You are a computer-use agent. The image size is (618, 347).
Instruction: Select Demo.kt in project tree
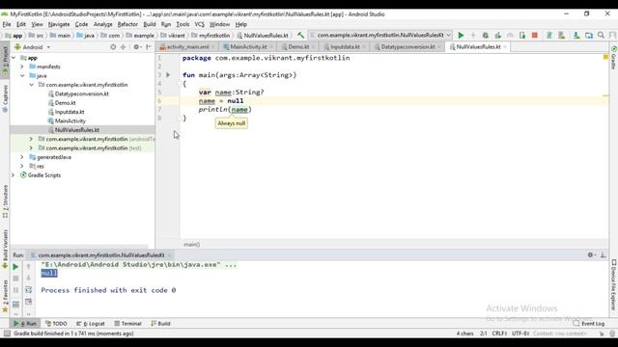(65, 103)
